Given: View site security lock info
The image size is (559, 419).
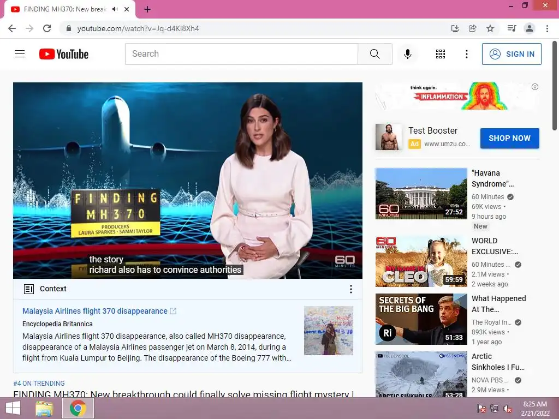Looking at the screenshot, I should tap(69, 28).
